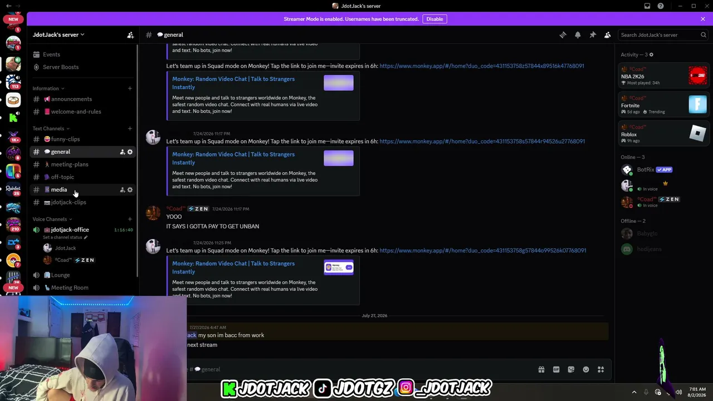Go back using the title bar arrow

tap(8, 6)
